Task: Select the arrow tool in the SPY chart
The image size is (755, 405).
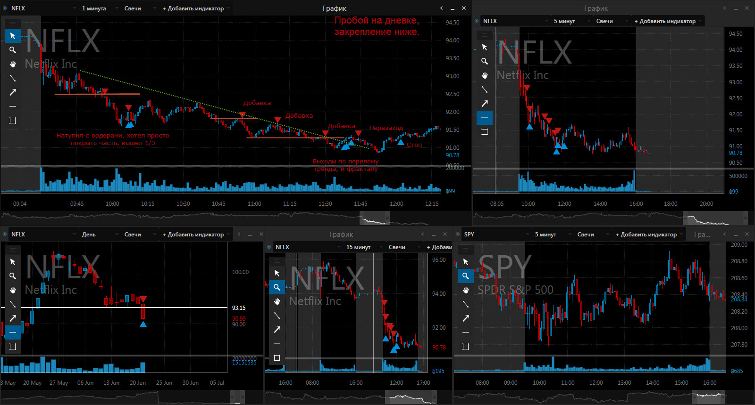Action: coord(466,318)
